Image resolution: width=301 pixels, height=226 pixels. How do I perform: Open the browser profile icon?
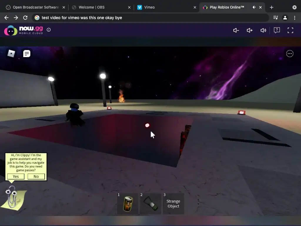[285, 18]
